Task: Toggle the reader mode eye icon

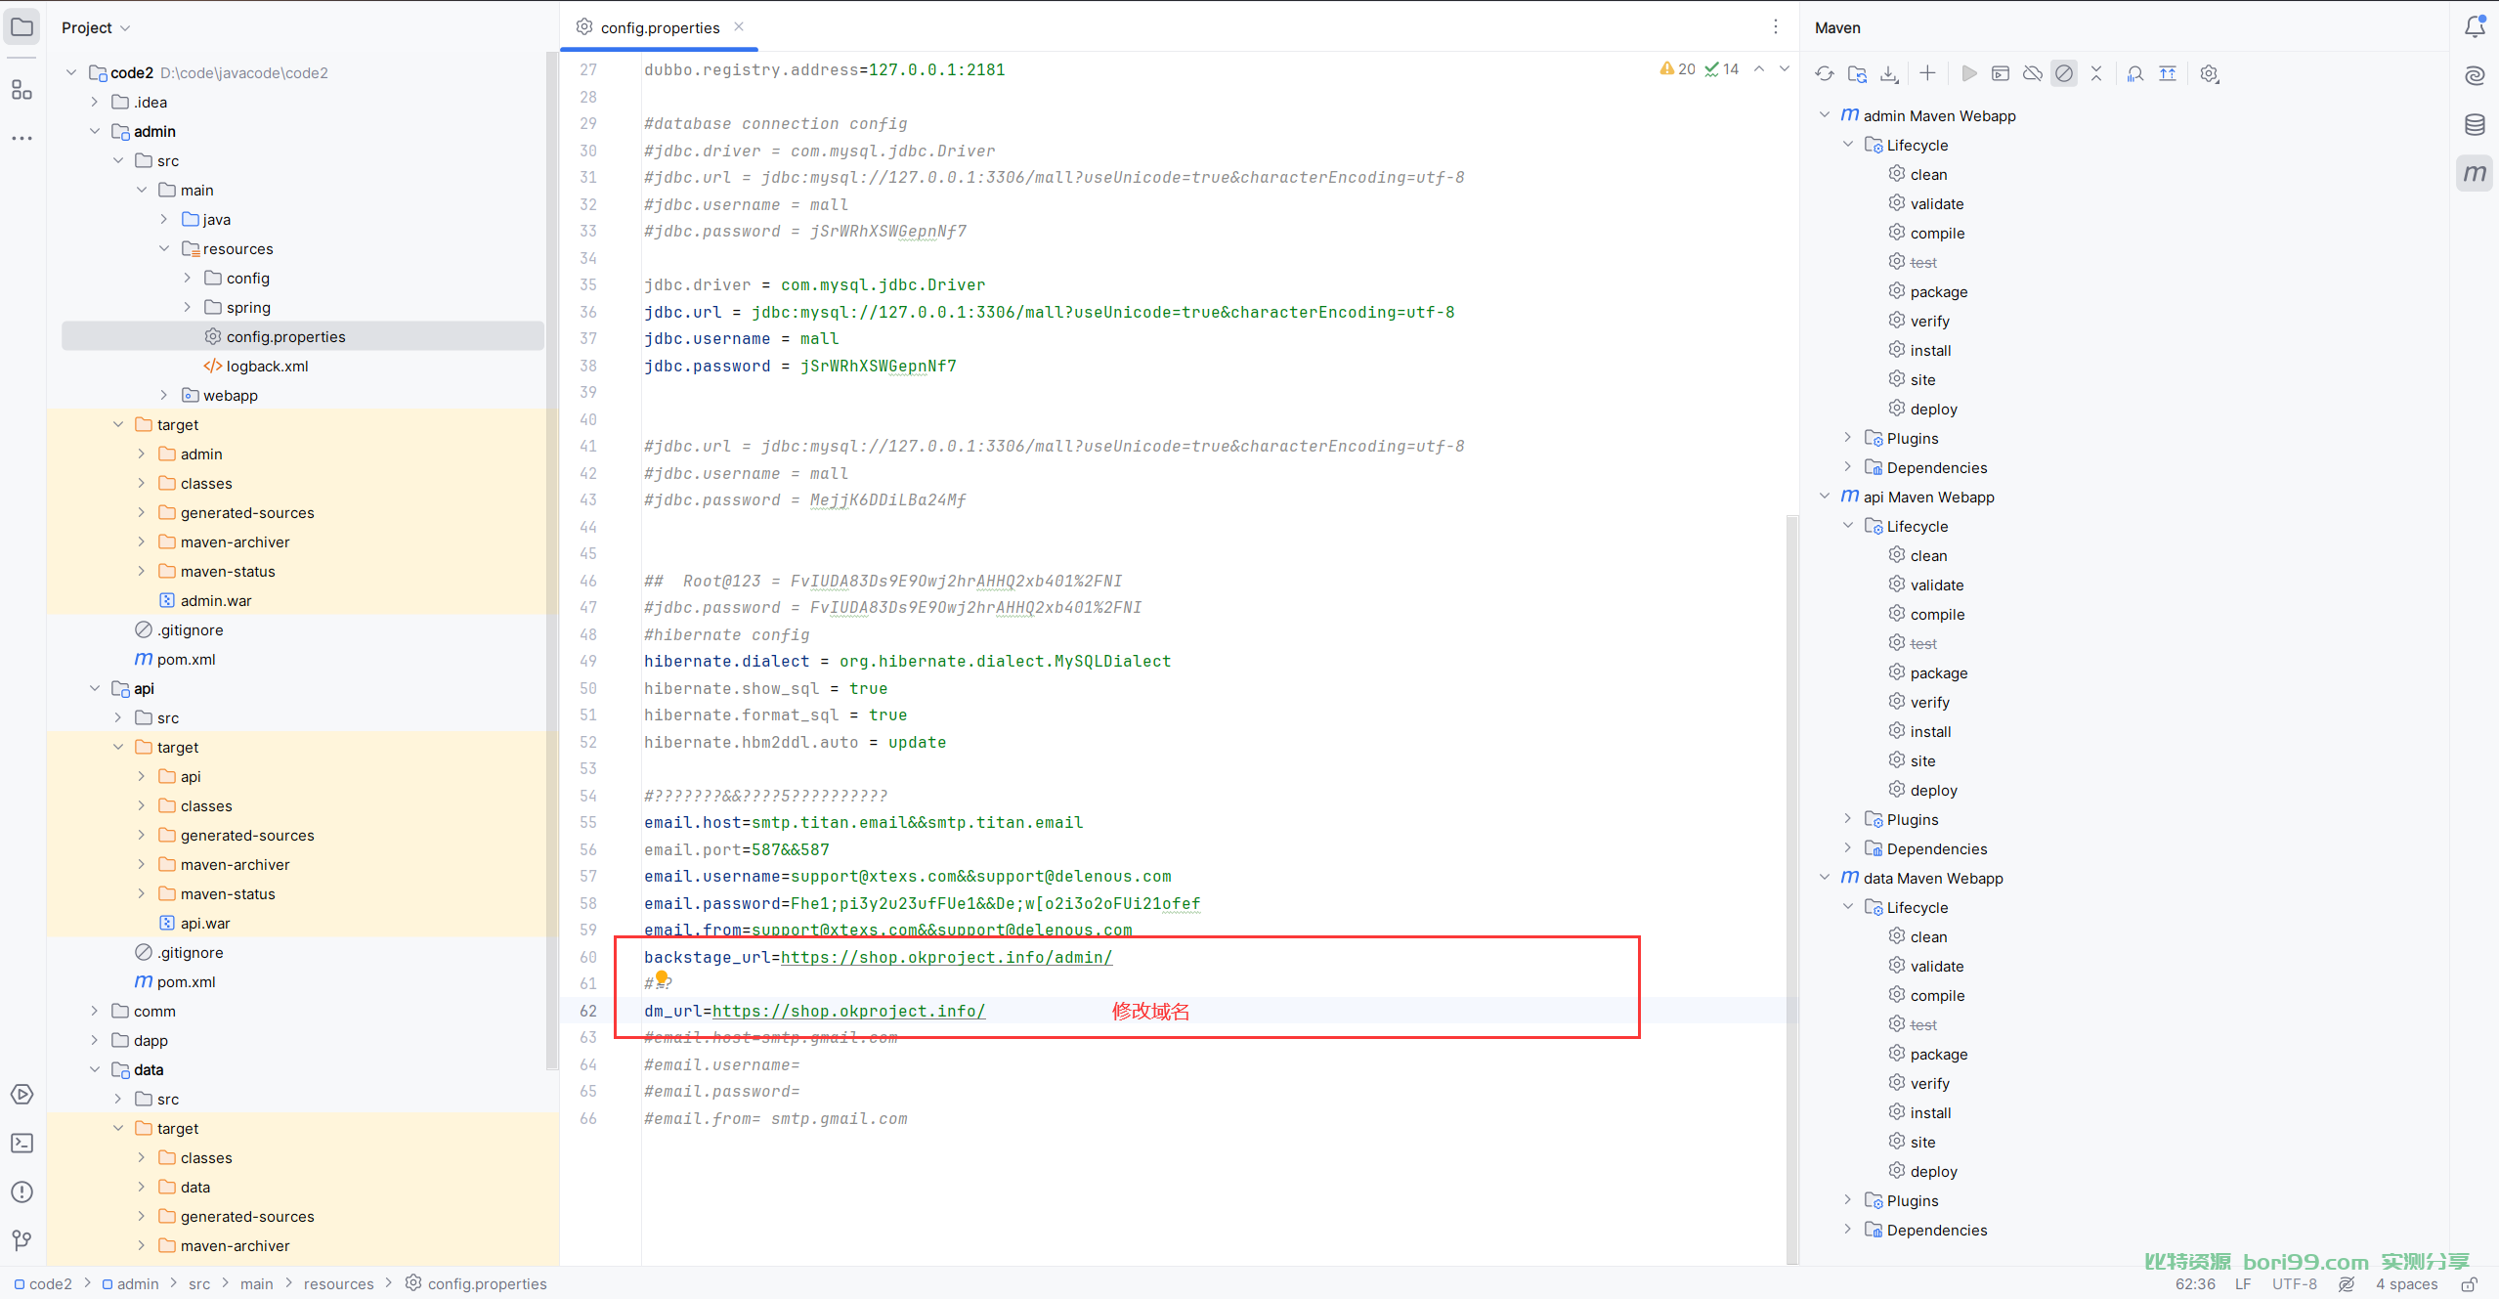Action: (x=2347, y=1284)
